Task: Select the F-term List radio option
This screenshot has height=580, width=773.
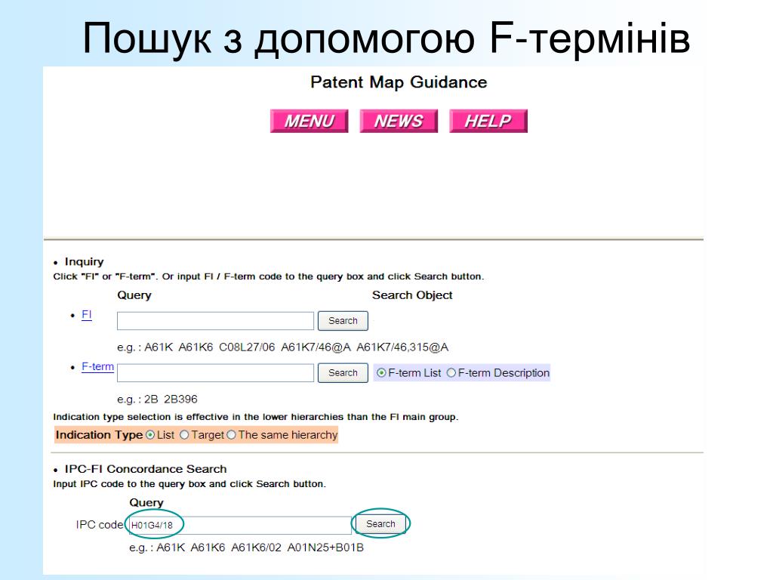Action: click(381, 373)
